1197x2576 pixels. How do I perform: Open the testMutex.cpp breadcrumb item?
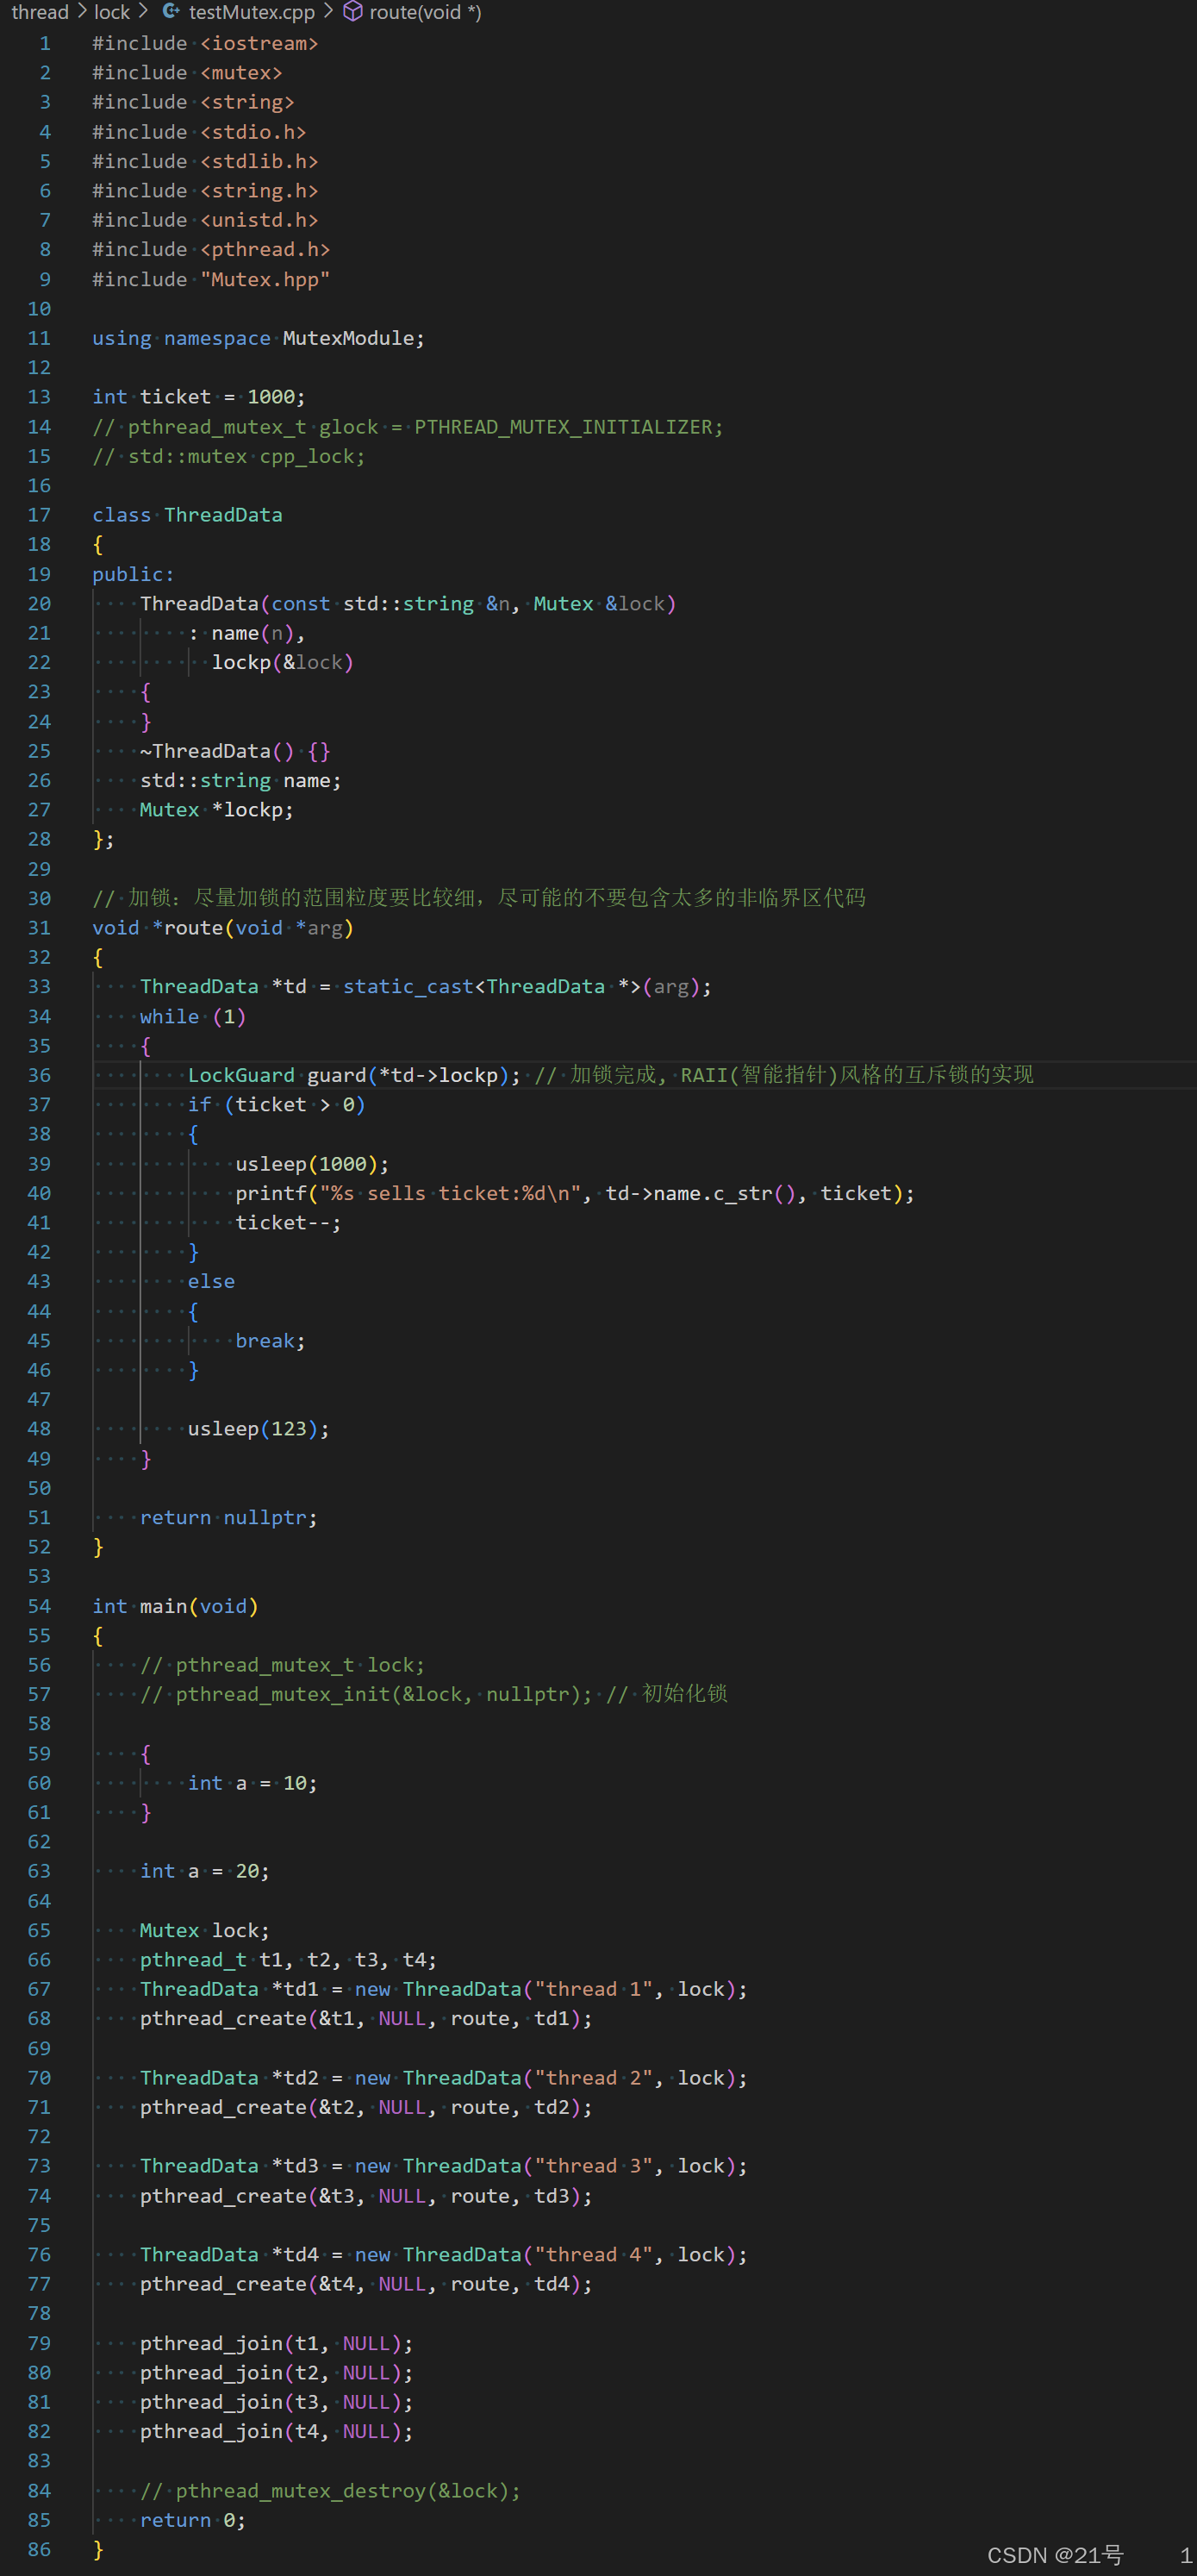pos(251,12)
